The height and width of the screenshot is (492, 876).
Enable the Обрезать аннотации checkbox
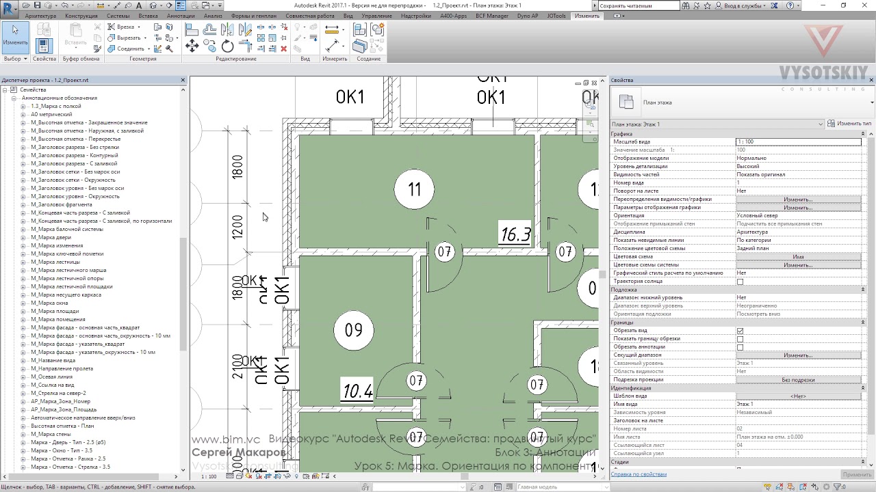[740, 347]
